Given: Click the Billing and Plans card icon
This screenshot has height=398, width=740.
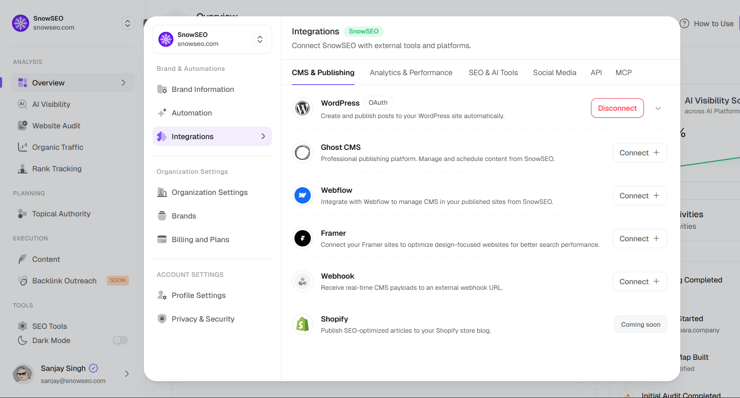Looking at the screenshot, I should [x=162, y=240].
